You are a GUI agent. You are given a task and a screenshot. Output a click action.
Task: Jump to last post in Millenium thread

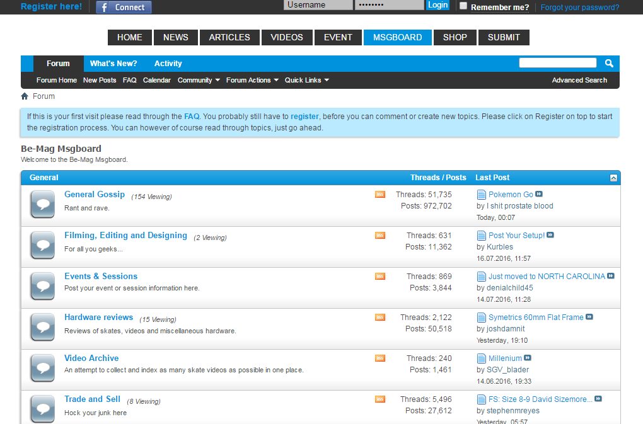[528, 358]
